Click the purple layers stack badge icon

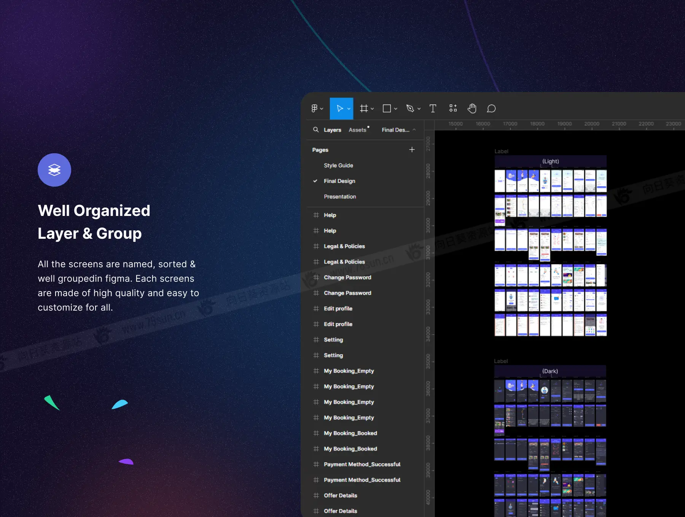pyautogui.click(x=54, y=170)
